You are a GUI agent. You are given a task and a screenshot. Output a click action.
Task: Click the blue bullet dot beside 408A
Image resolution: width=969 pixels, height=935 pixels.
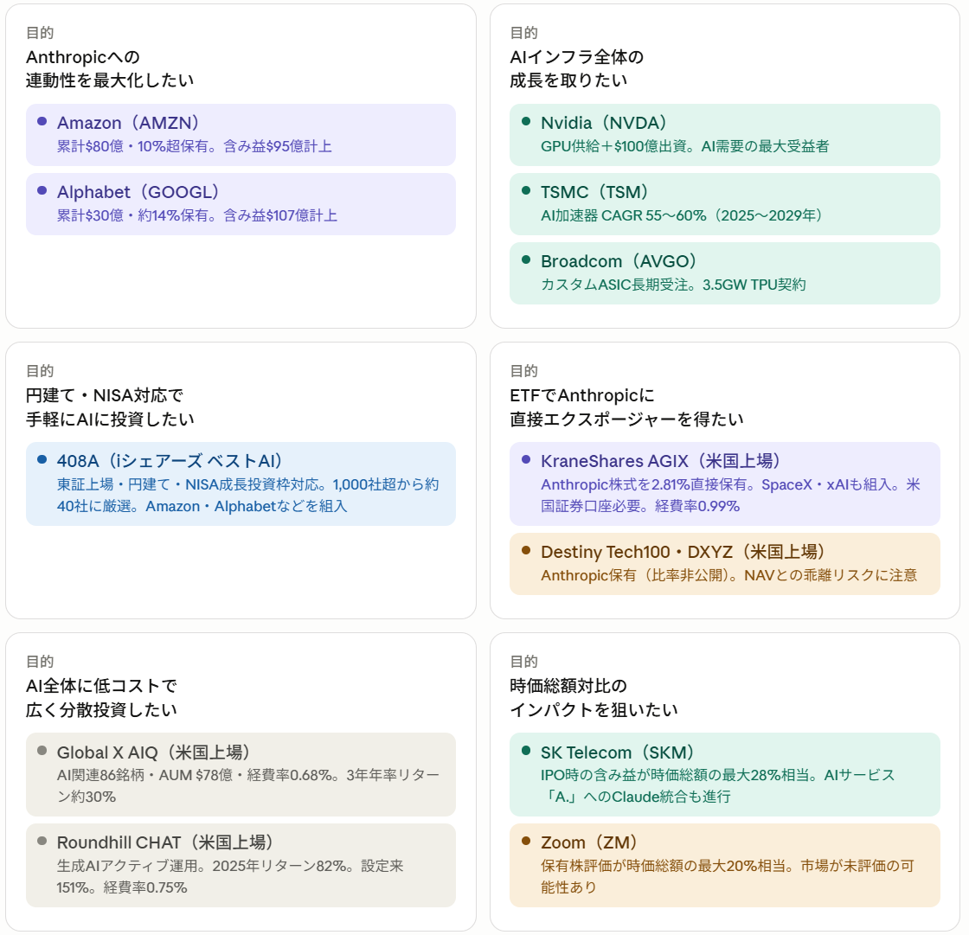[x=42, y=460]
